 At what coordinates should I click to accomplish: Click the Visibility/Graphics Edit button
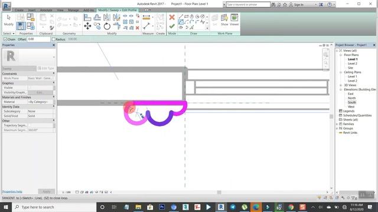pyautogui.click(x=40, y=92)
